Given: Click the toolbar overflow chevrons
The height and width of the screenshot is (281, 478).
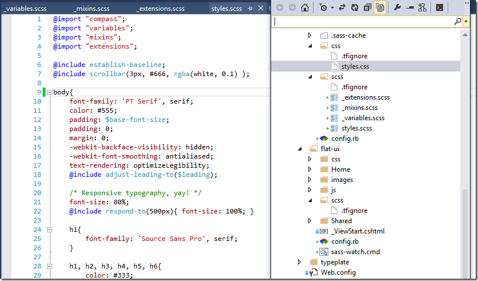Looking at the screenshot, I should [x=467, y=3].
